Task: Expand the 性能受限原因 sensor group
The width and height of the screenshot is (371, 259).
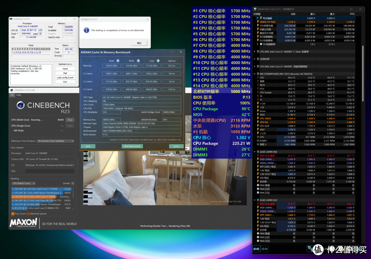Action: (x=255, y=66)
